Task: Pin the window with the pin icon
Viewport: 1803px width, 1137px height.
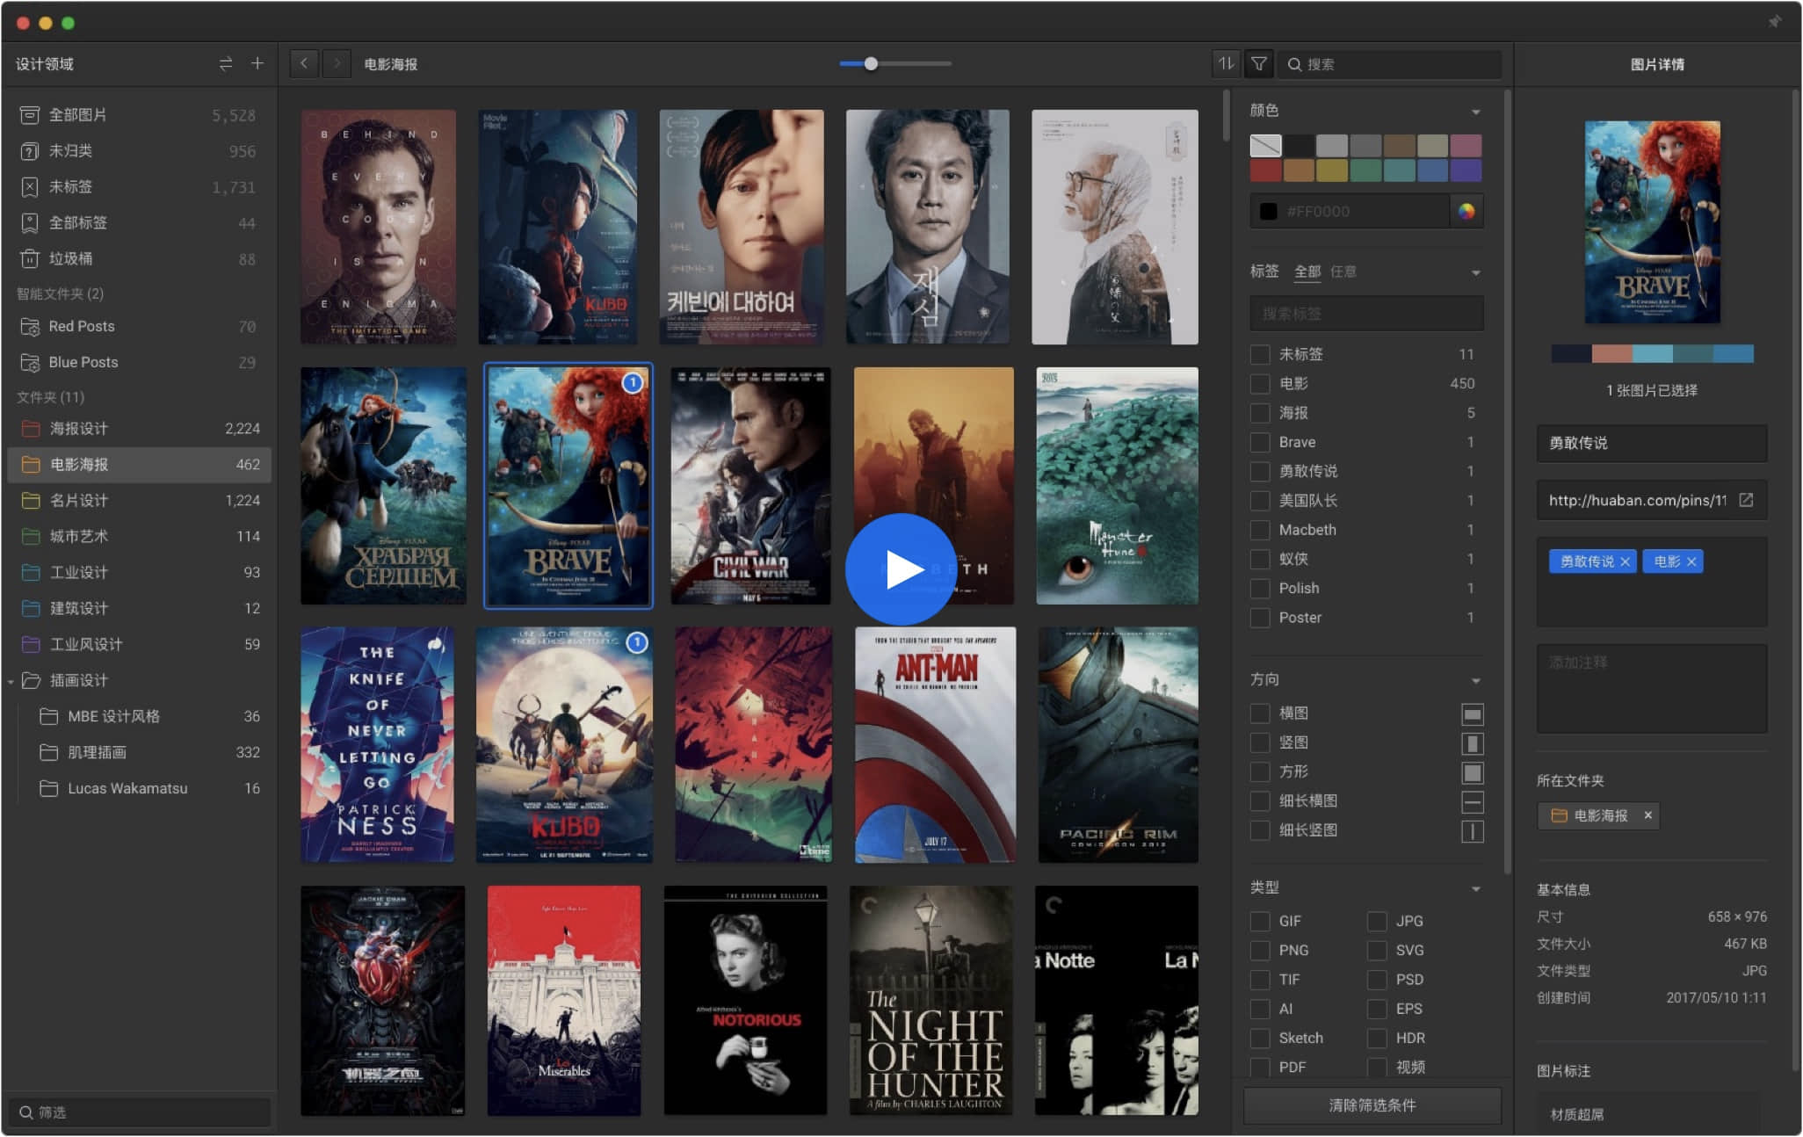Action: click(x=1774, y=21)
